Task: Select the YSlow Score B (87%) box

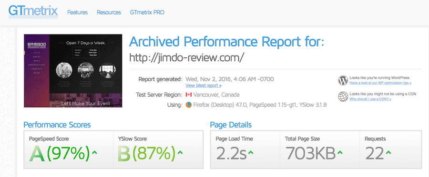Action: tap(158, 149)
